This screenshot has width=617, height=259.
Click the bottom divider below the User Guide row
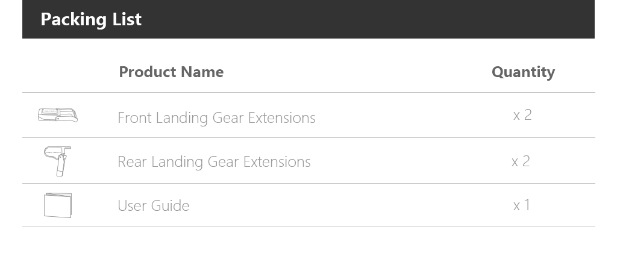tap(308, 226)
